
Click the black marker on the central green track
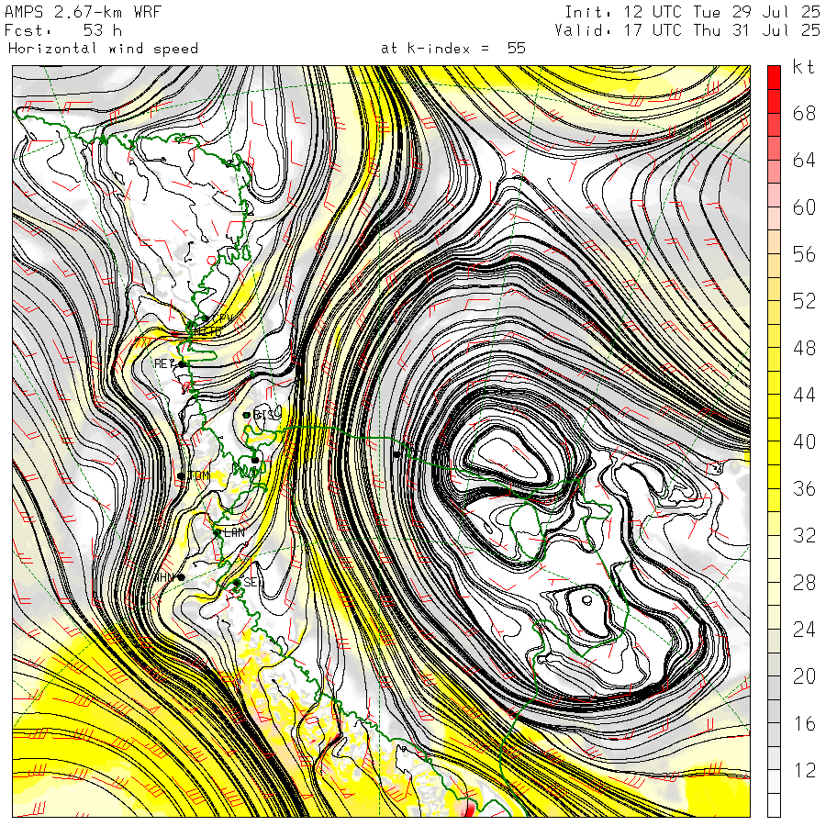[397, 453]
